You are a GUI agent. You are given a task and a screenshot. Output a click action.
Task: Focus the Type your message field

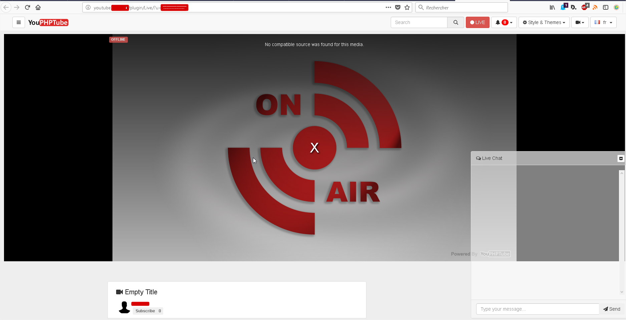pyautogui.click(x=538, y=309)
